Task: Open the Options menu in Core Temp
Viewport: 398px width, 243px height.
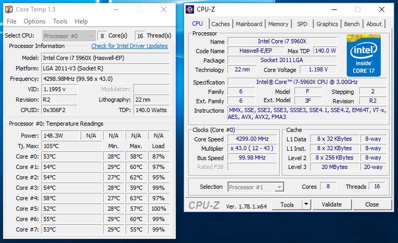Action: pyautogui.click(x=35, y=21)
